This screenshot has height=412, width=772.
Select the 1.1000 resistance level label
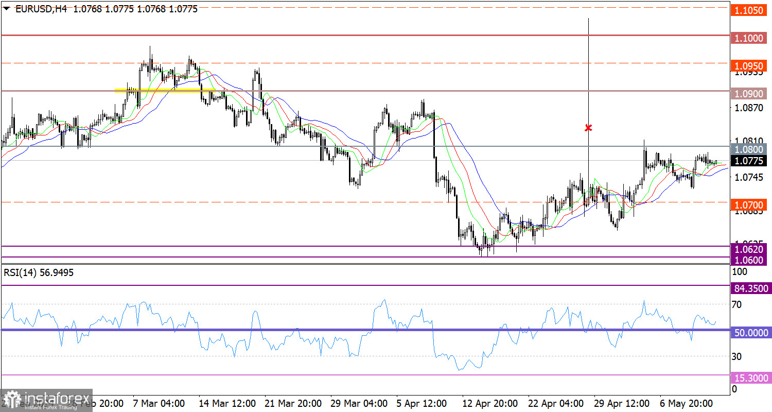click(749, 38)
